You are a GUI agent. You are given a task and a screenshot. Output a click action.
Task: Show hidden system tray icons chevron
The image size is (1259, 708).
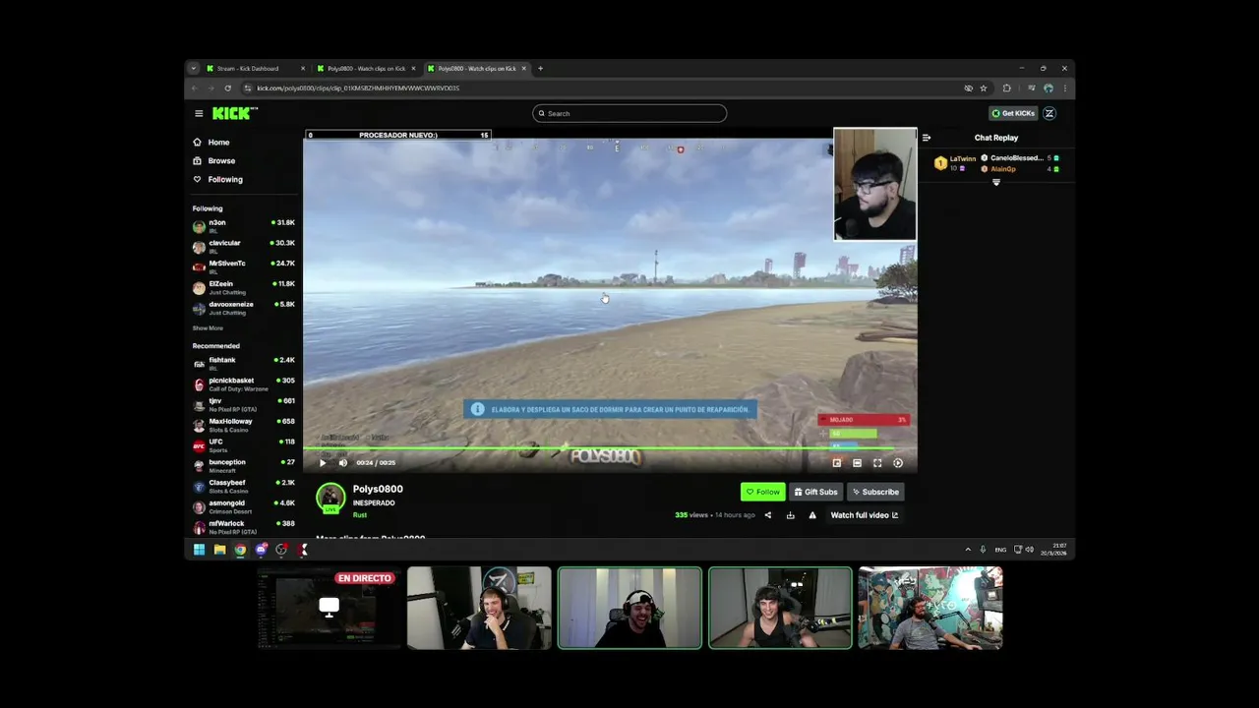tap(968, 550)
